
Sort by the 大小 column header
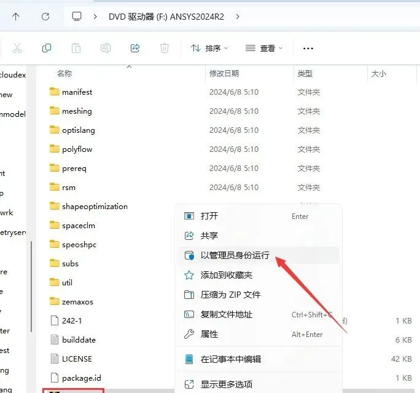pos(379,73)
